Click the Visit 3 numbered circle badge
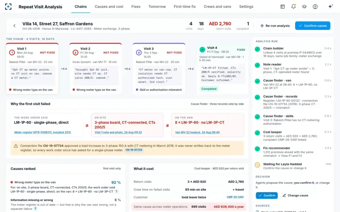Screen dimensions: 340x212 139,52
